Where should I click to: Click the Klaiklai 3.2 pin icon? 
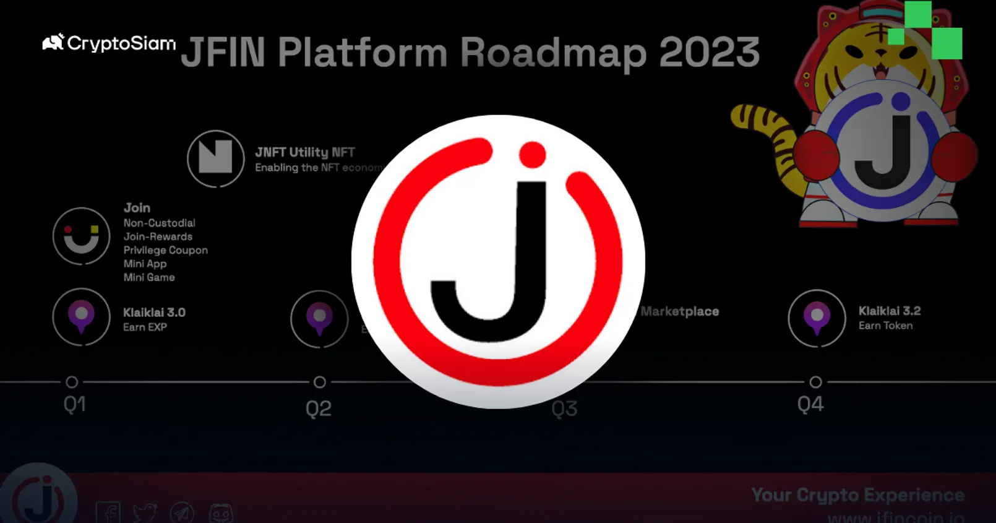817,318
